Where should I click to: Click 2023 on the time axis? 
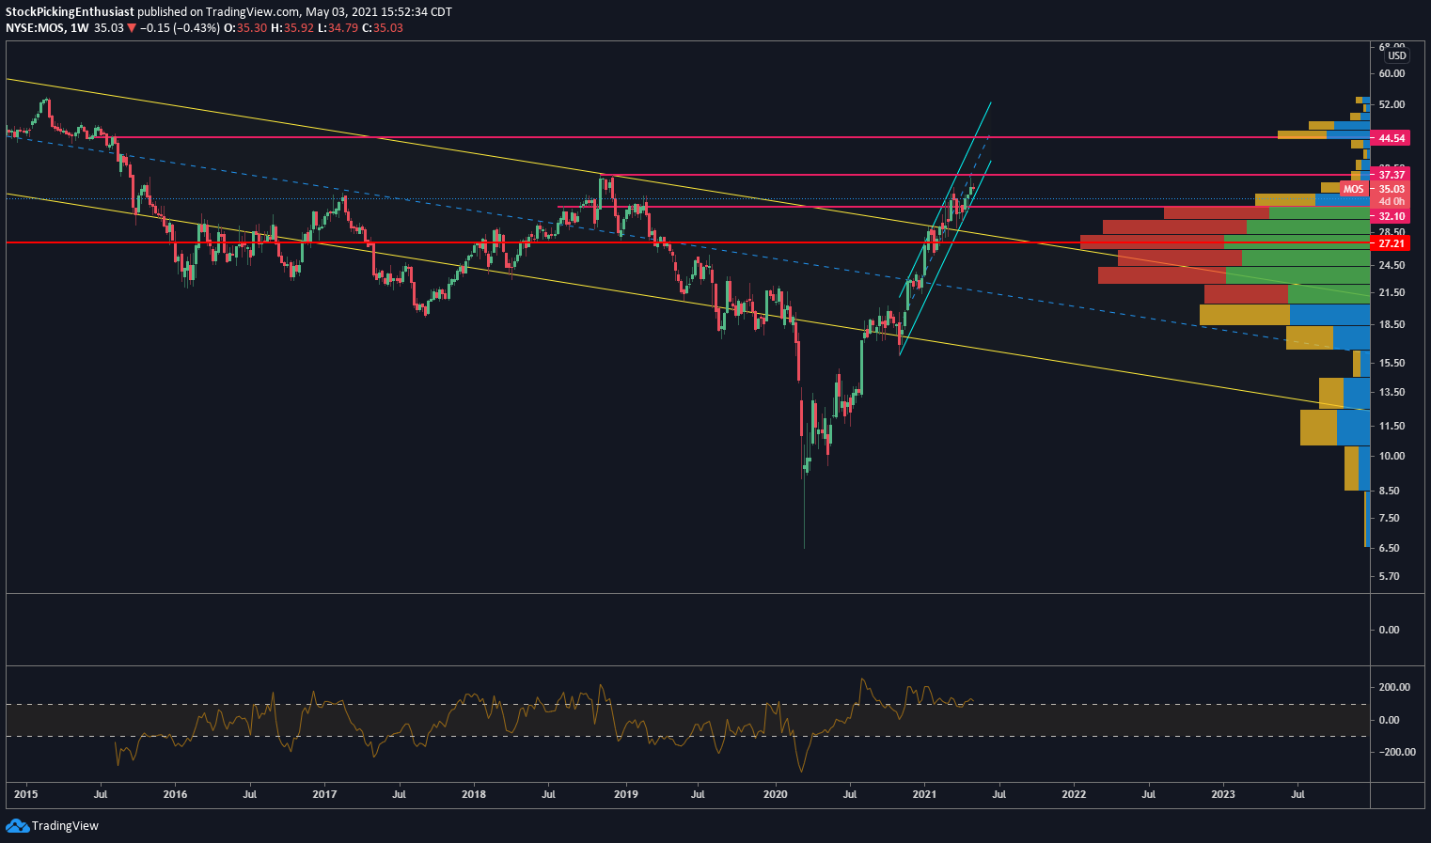click(1223, 794)
